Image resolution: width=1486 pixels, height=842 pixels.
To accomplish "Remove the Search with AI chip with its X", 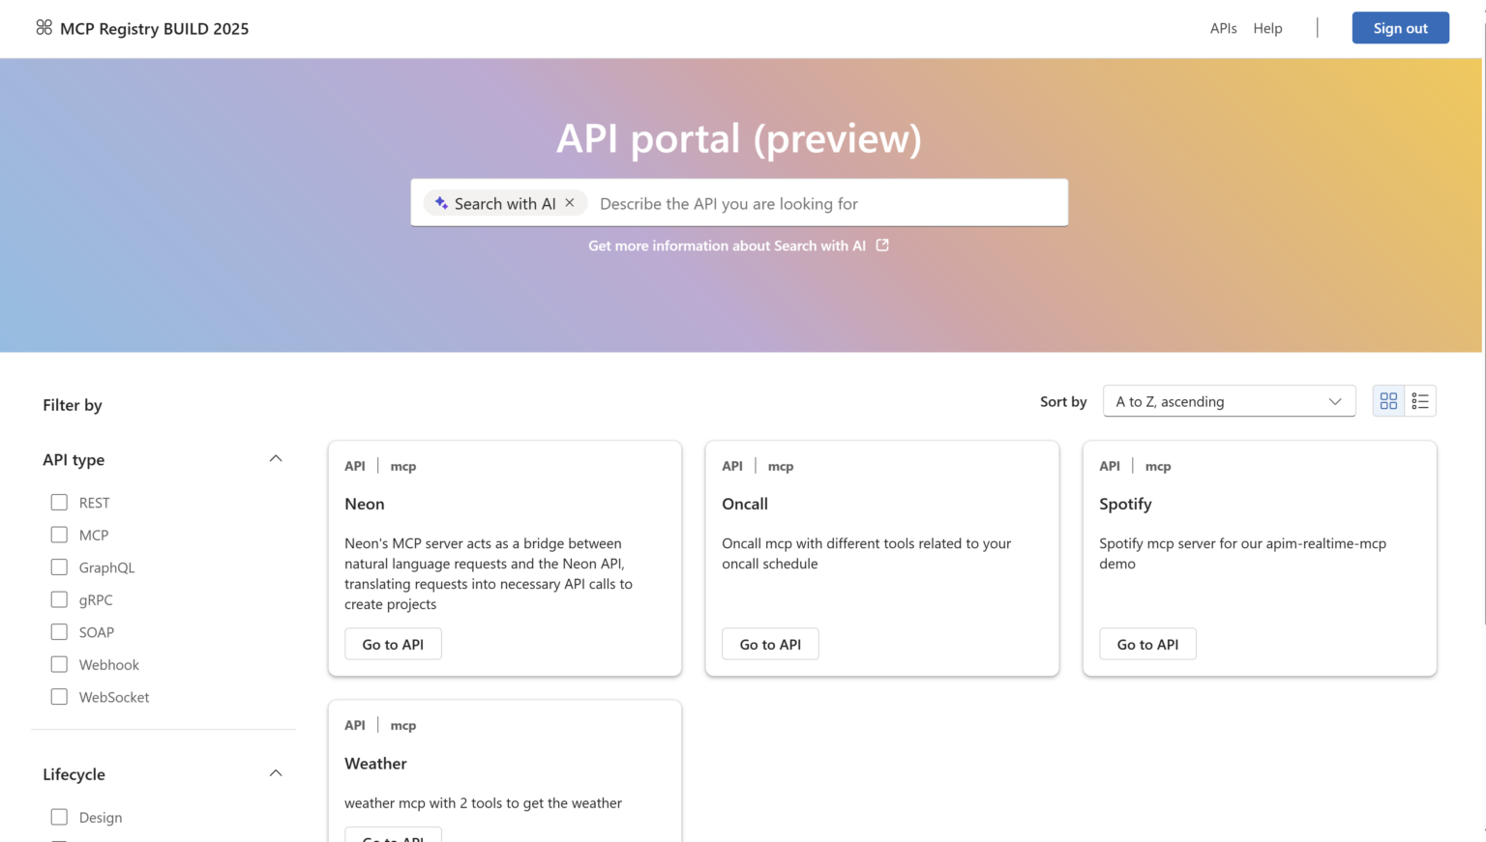I will coord(570,203).
